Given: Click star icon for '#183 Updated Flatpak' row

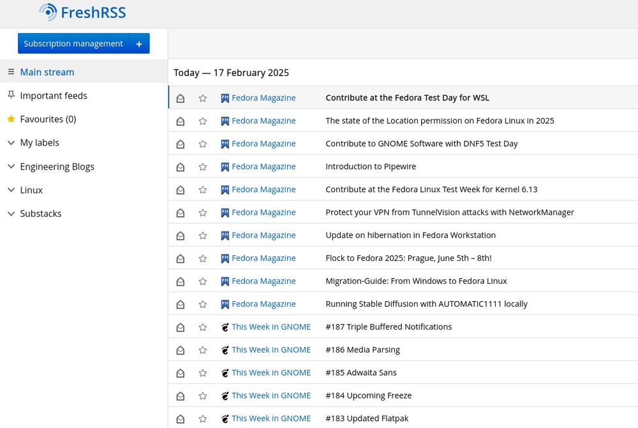Looking at the screenshot, I should tap(203, 418).
